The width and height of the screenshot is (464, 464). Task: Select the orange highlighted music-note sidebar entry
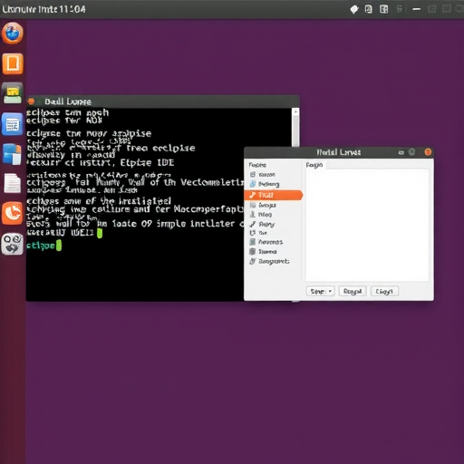pos(273,195)
